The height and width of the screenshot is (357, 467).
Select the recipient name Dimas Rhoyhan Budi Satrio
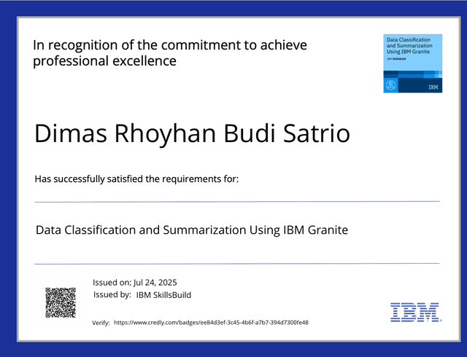click(x=193, y=135)
